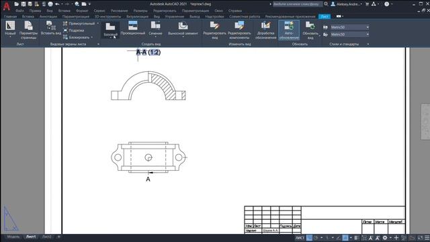Click the search keyword input field
Viewport: 430px width, 242px height.
click(x=297, y=4)
